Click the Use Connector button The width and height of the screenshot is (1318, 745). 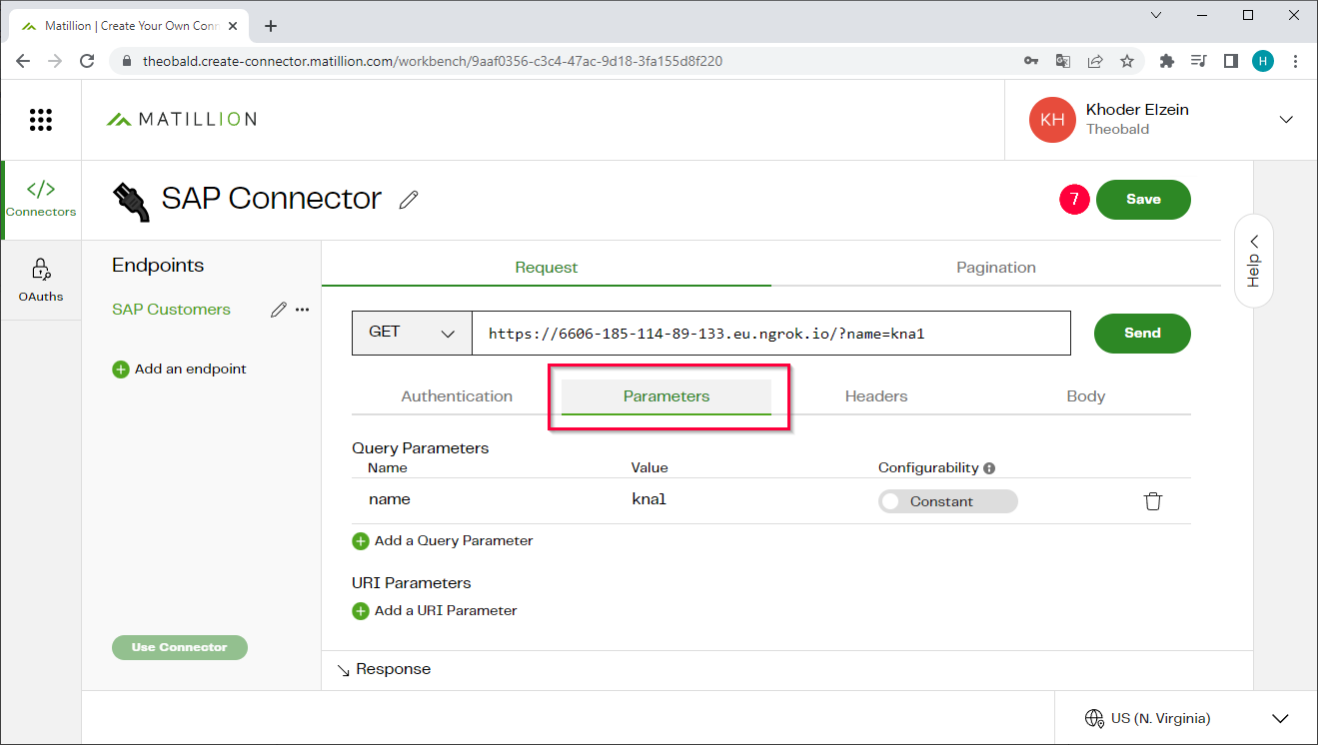click(180, 647)
